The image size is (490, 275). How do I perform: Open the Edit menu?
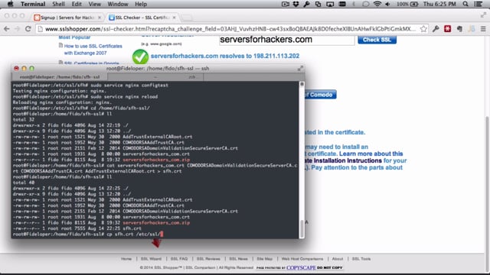point(77,4)
